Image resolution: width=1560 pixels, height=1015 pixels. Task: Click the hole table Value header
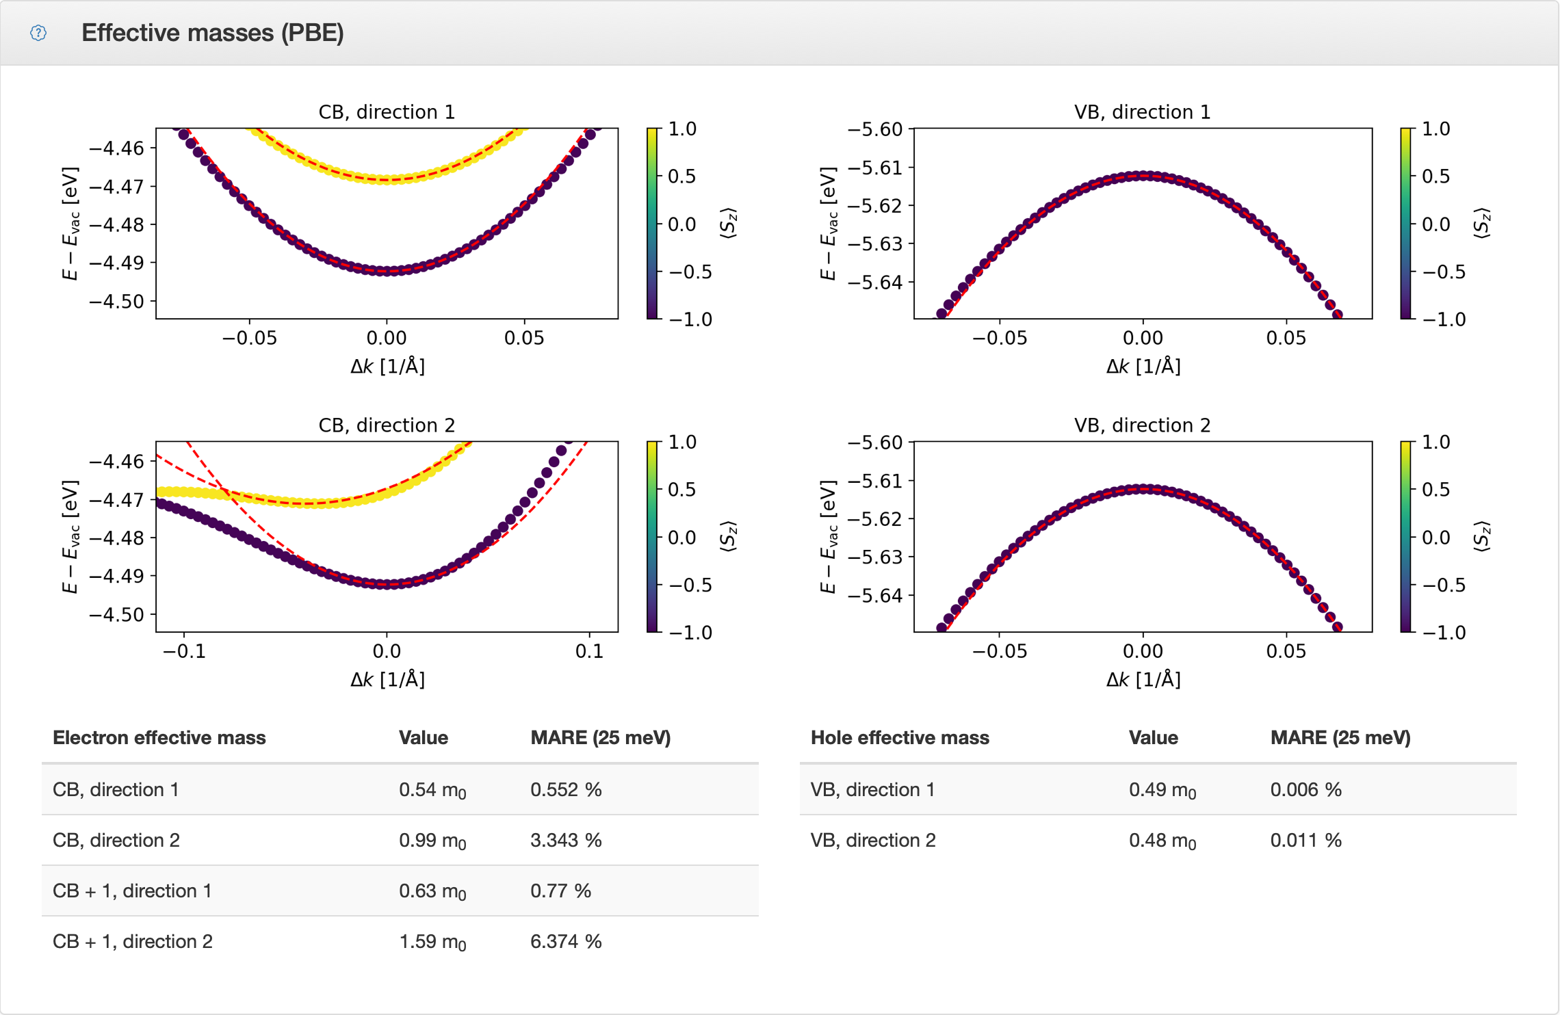coord(1154,737)
